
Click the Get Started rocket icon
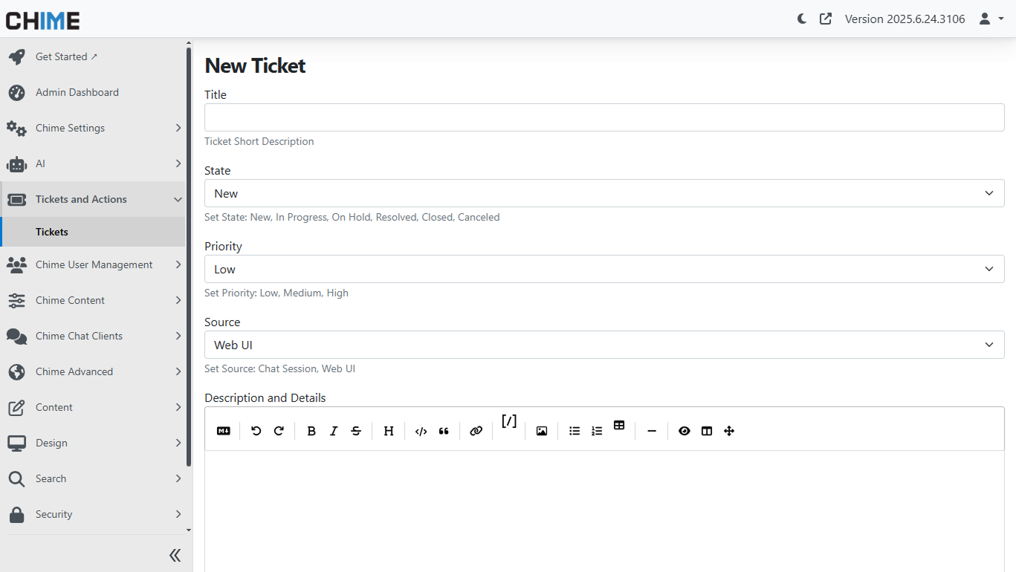16,56
